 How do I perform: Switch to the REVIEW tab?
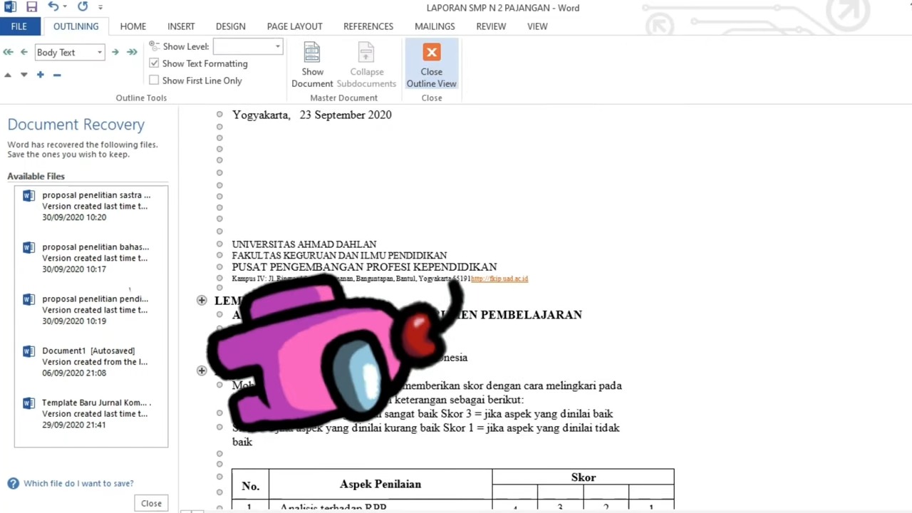point(491,26)
